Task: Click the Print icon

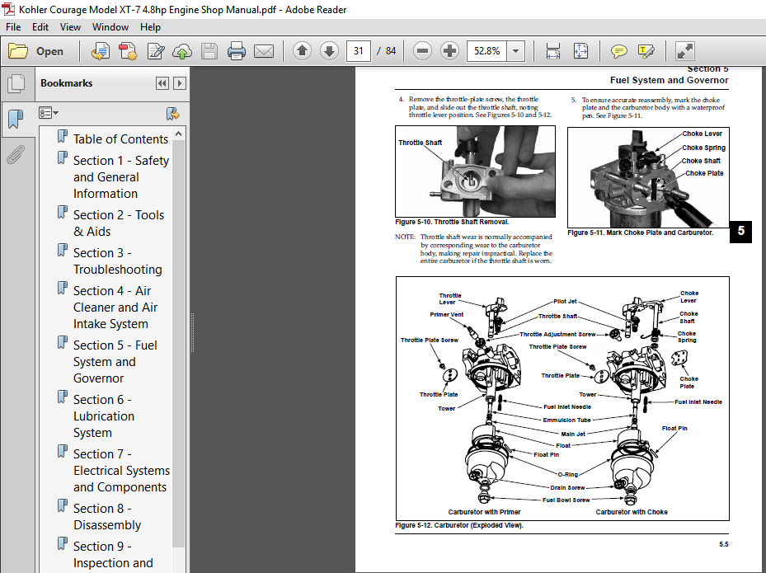Action: click(x=237, y=51)
